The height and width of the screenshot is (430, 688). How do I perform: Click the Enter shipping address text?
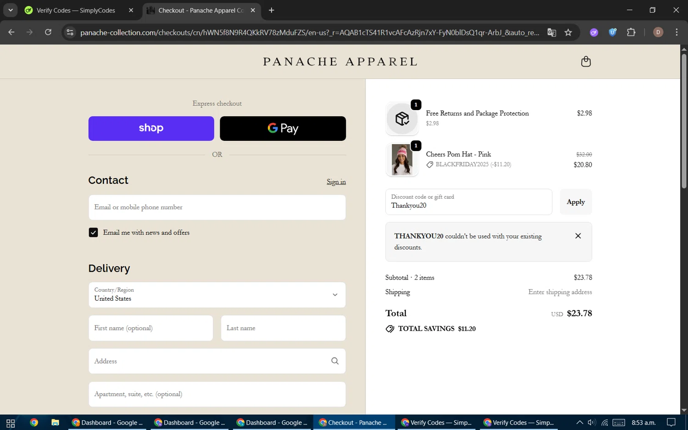coord(560,292)
